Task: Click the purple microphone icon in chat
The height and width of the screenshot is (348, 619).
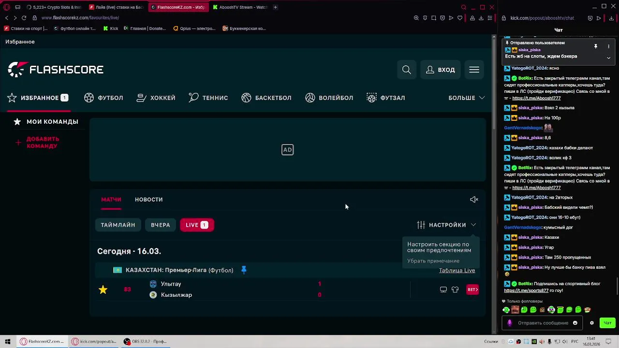Action: point(509,323)
